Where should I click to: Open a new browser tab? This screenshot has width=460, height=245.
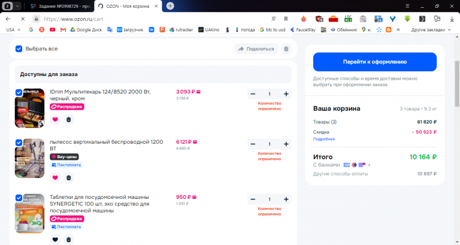[x=170, y=6]
